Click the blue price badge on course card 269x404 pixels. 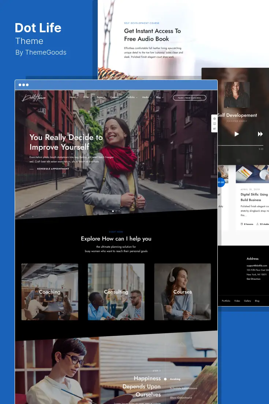click(221, 182)
